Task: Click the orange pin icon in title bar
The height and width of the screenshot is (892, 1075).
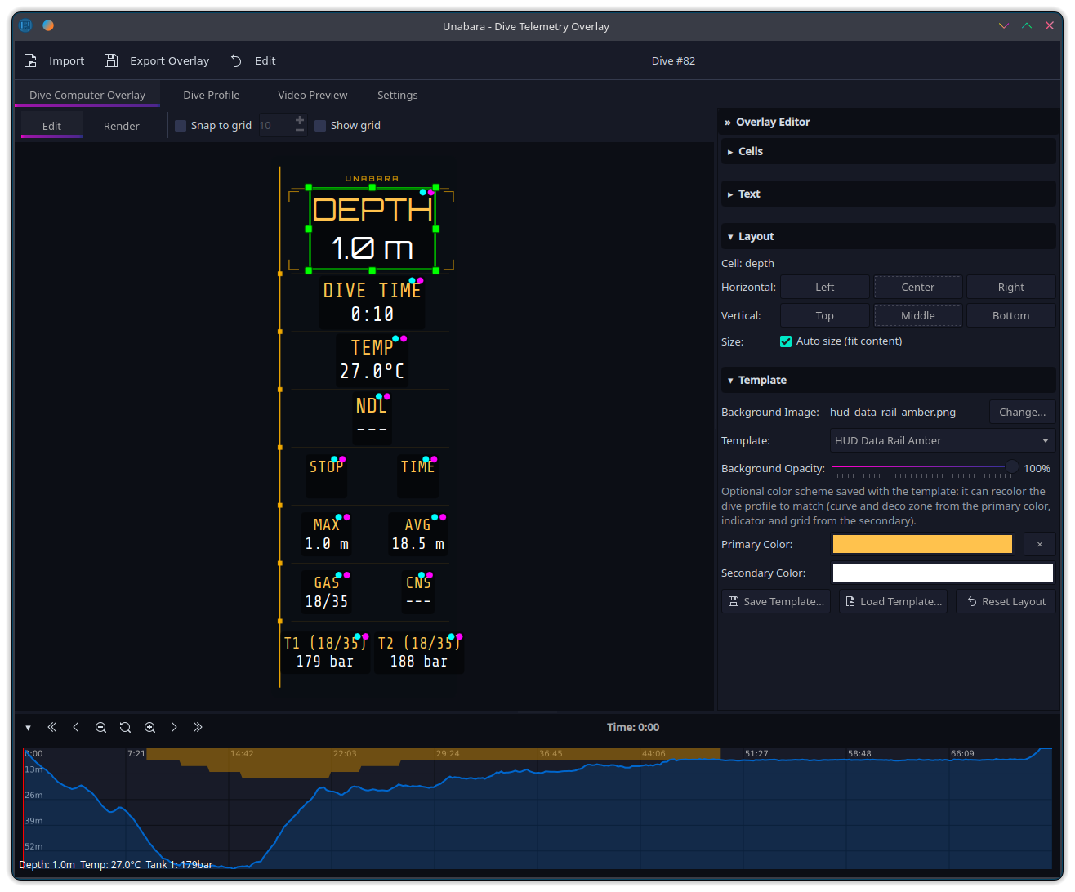Action: [x=48, y=25]
